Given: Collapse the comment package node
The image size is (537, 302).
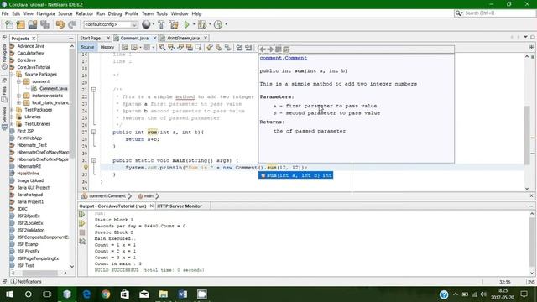Looking at the screenshot, I should 19,81.
